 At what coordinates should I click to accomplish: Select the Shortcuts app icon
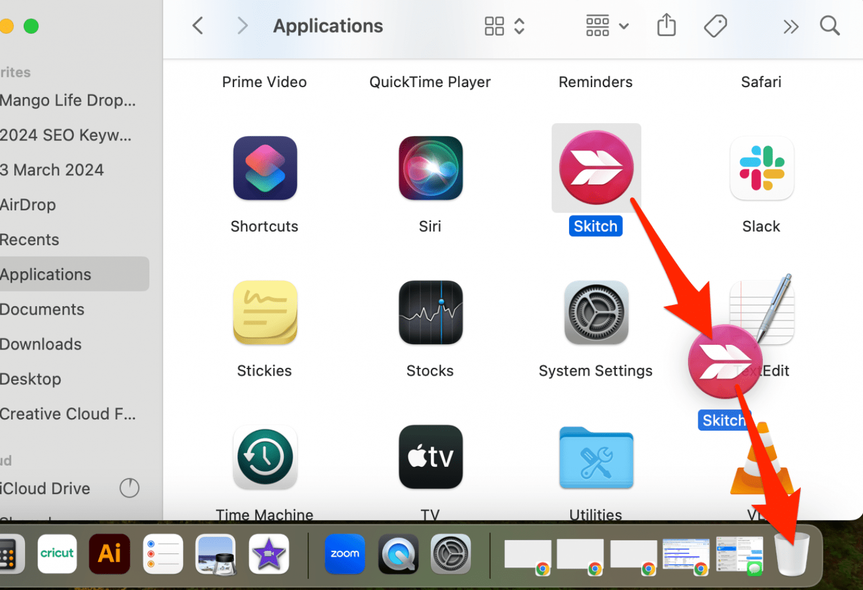click(x=265, y=168)
